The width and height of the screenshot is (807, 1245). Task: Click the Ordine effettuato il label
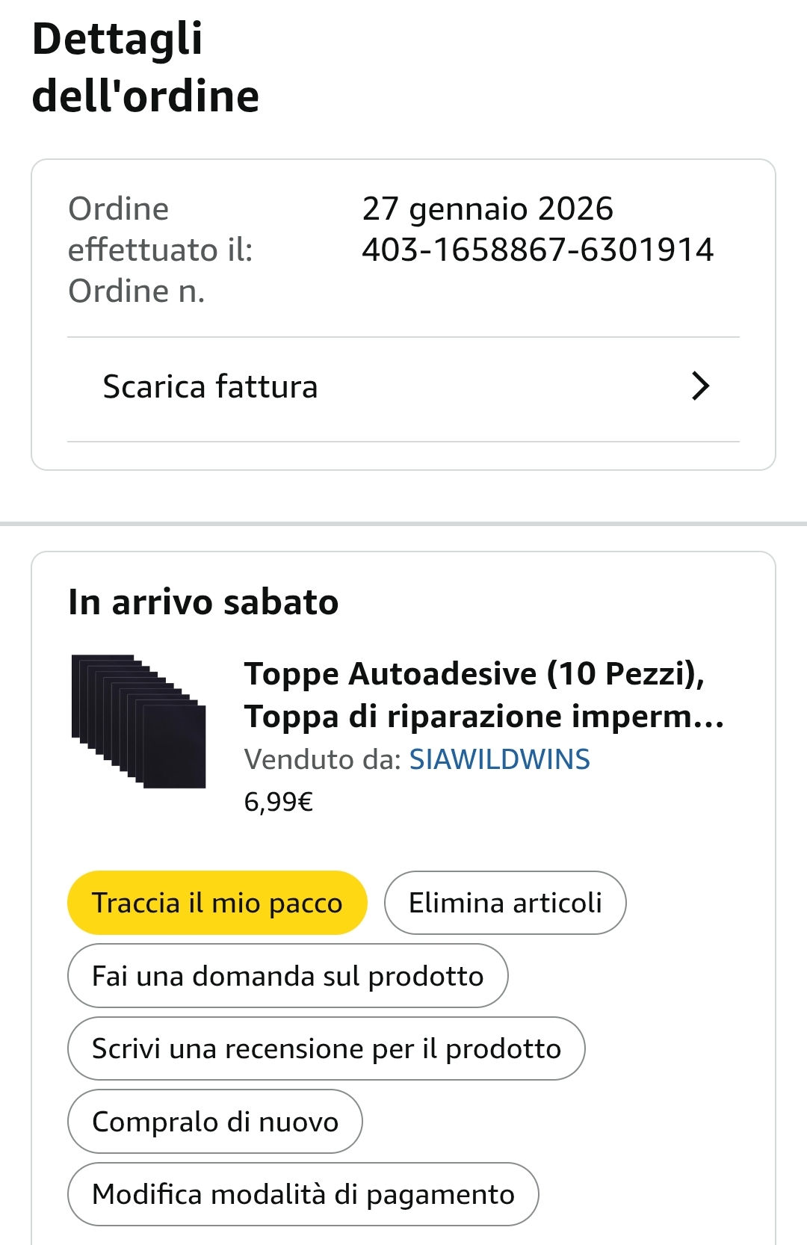click(x=160, y=229)
